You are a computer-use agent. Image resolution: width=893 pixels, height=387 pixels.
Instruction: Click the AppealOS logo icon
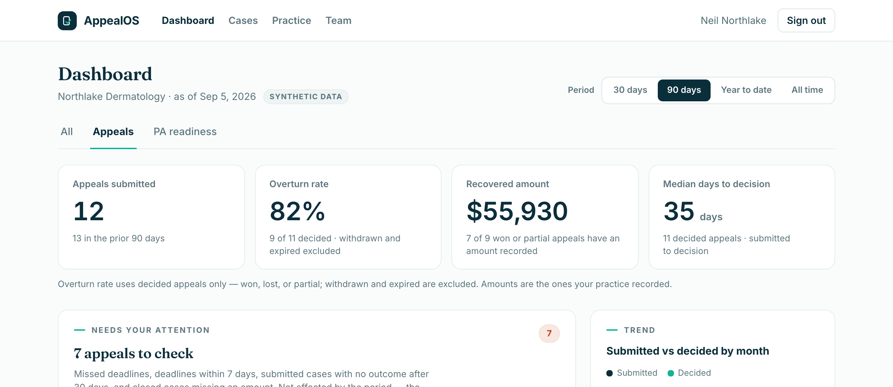(67, 21)
